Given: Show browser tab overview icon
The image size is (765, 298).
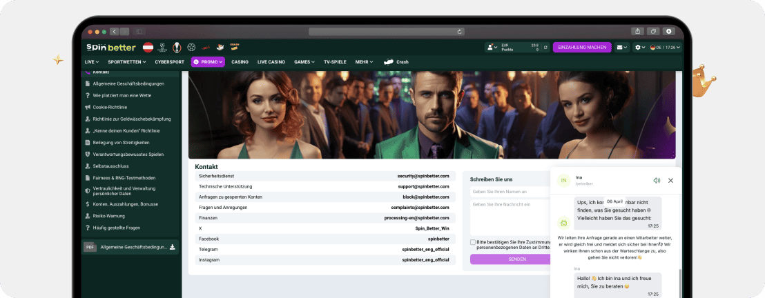Looking at the screenshot, I should coord(652,31).
